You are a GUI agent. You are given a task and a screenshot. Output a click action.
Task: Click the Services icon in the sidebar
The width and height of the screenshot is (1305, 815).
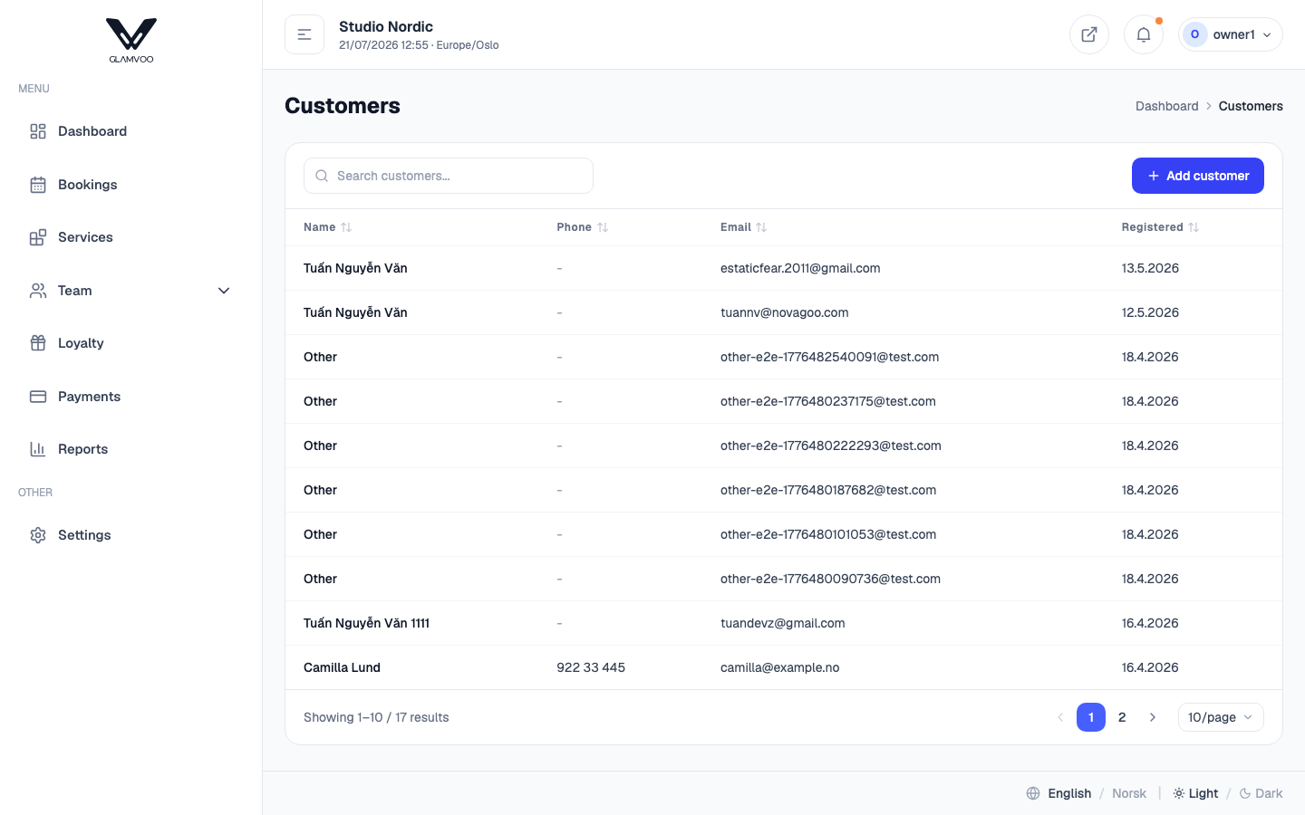pos(38,237)
